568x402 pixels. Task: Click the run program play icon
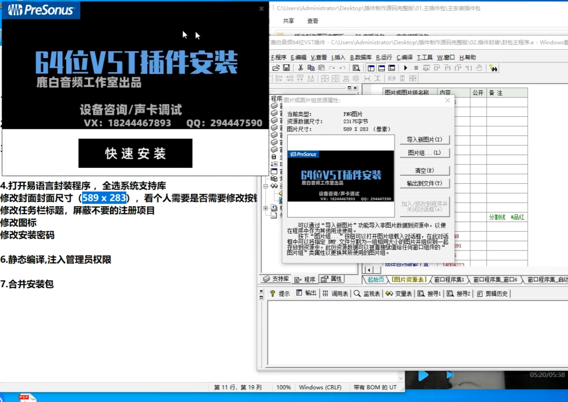coord(406,68)
